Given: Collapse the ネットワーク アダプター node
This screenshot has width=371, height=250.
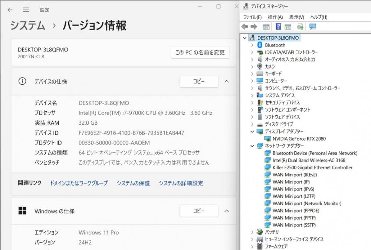Looking at the screenshot, I should click(x=252, y=146).
